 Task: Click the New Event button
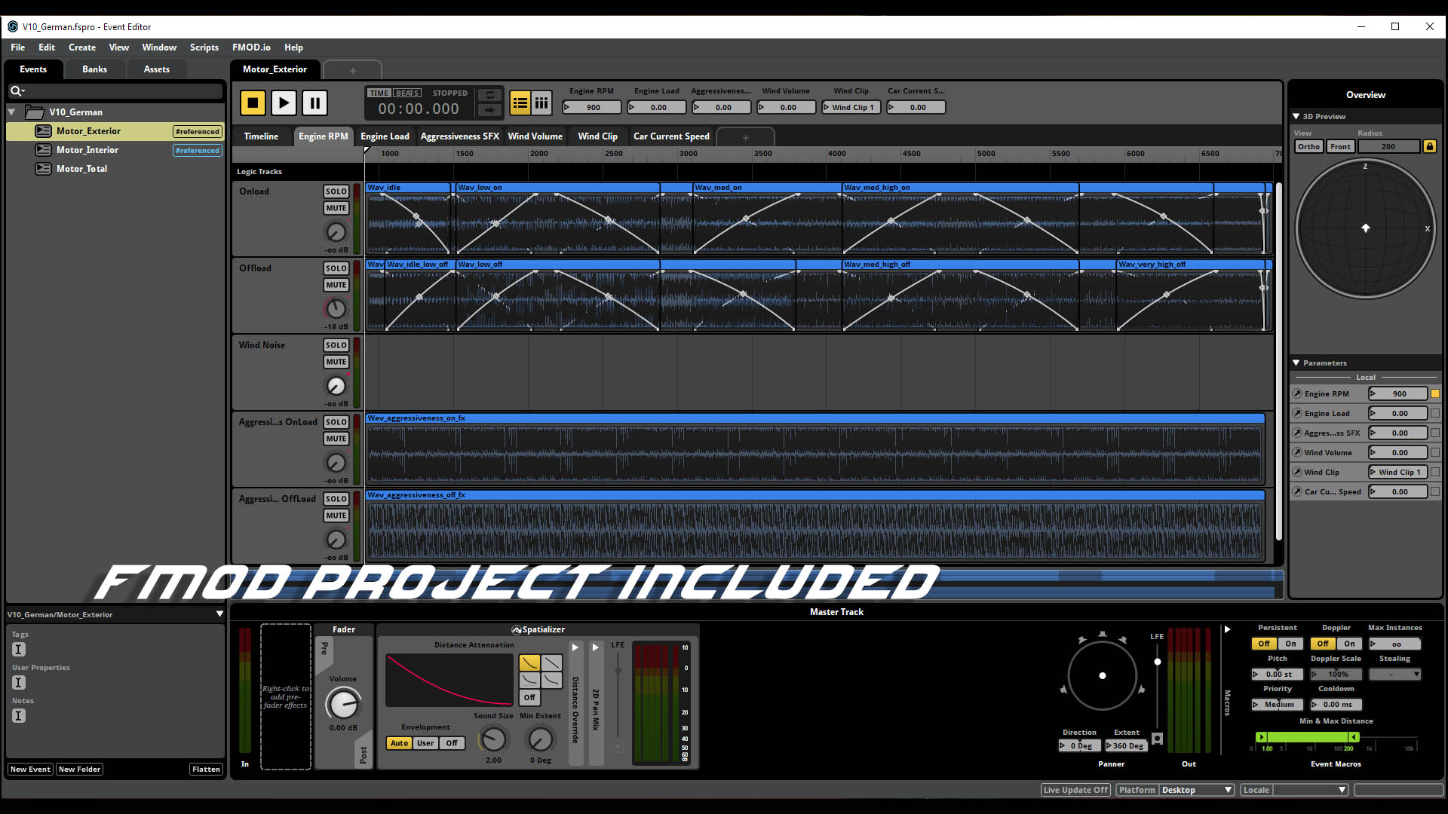[30, 769]
